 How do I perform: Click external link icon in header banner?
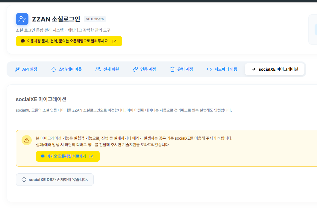[114, 41]
